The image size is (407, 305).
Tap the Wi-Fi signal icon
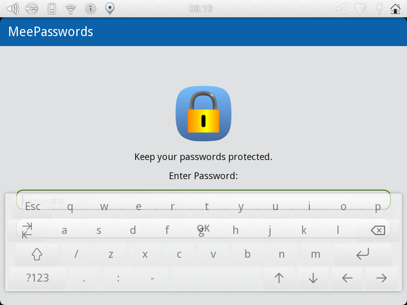pyautogui.click(x=71, y=8)
